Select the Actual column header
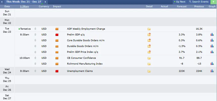 click(x=165, y=7)
